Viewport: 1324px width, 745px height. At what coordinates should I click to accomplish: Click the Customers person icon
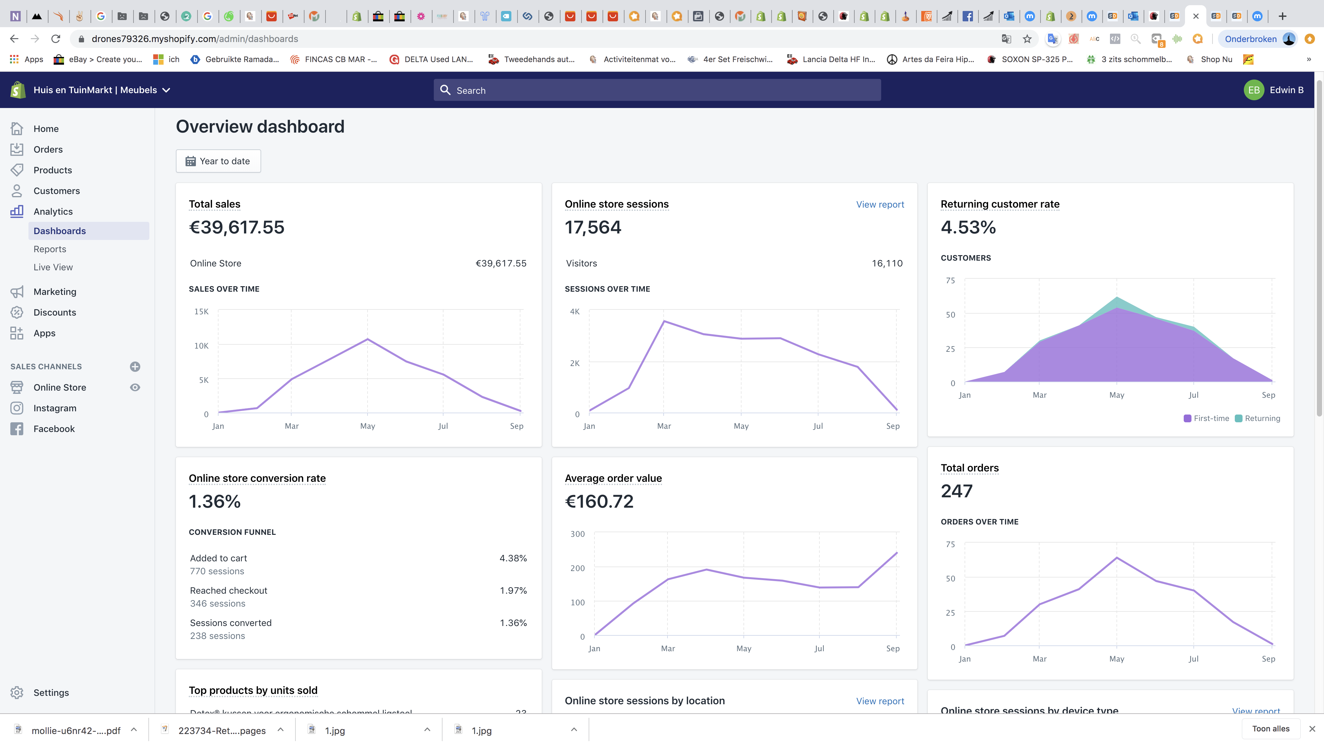pos(17,191)
